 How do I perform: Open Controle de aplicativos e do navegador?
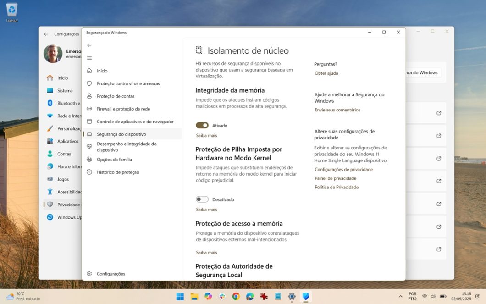pyautogui.click(x=133, y=122)
